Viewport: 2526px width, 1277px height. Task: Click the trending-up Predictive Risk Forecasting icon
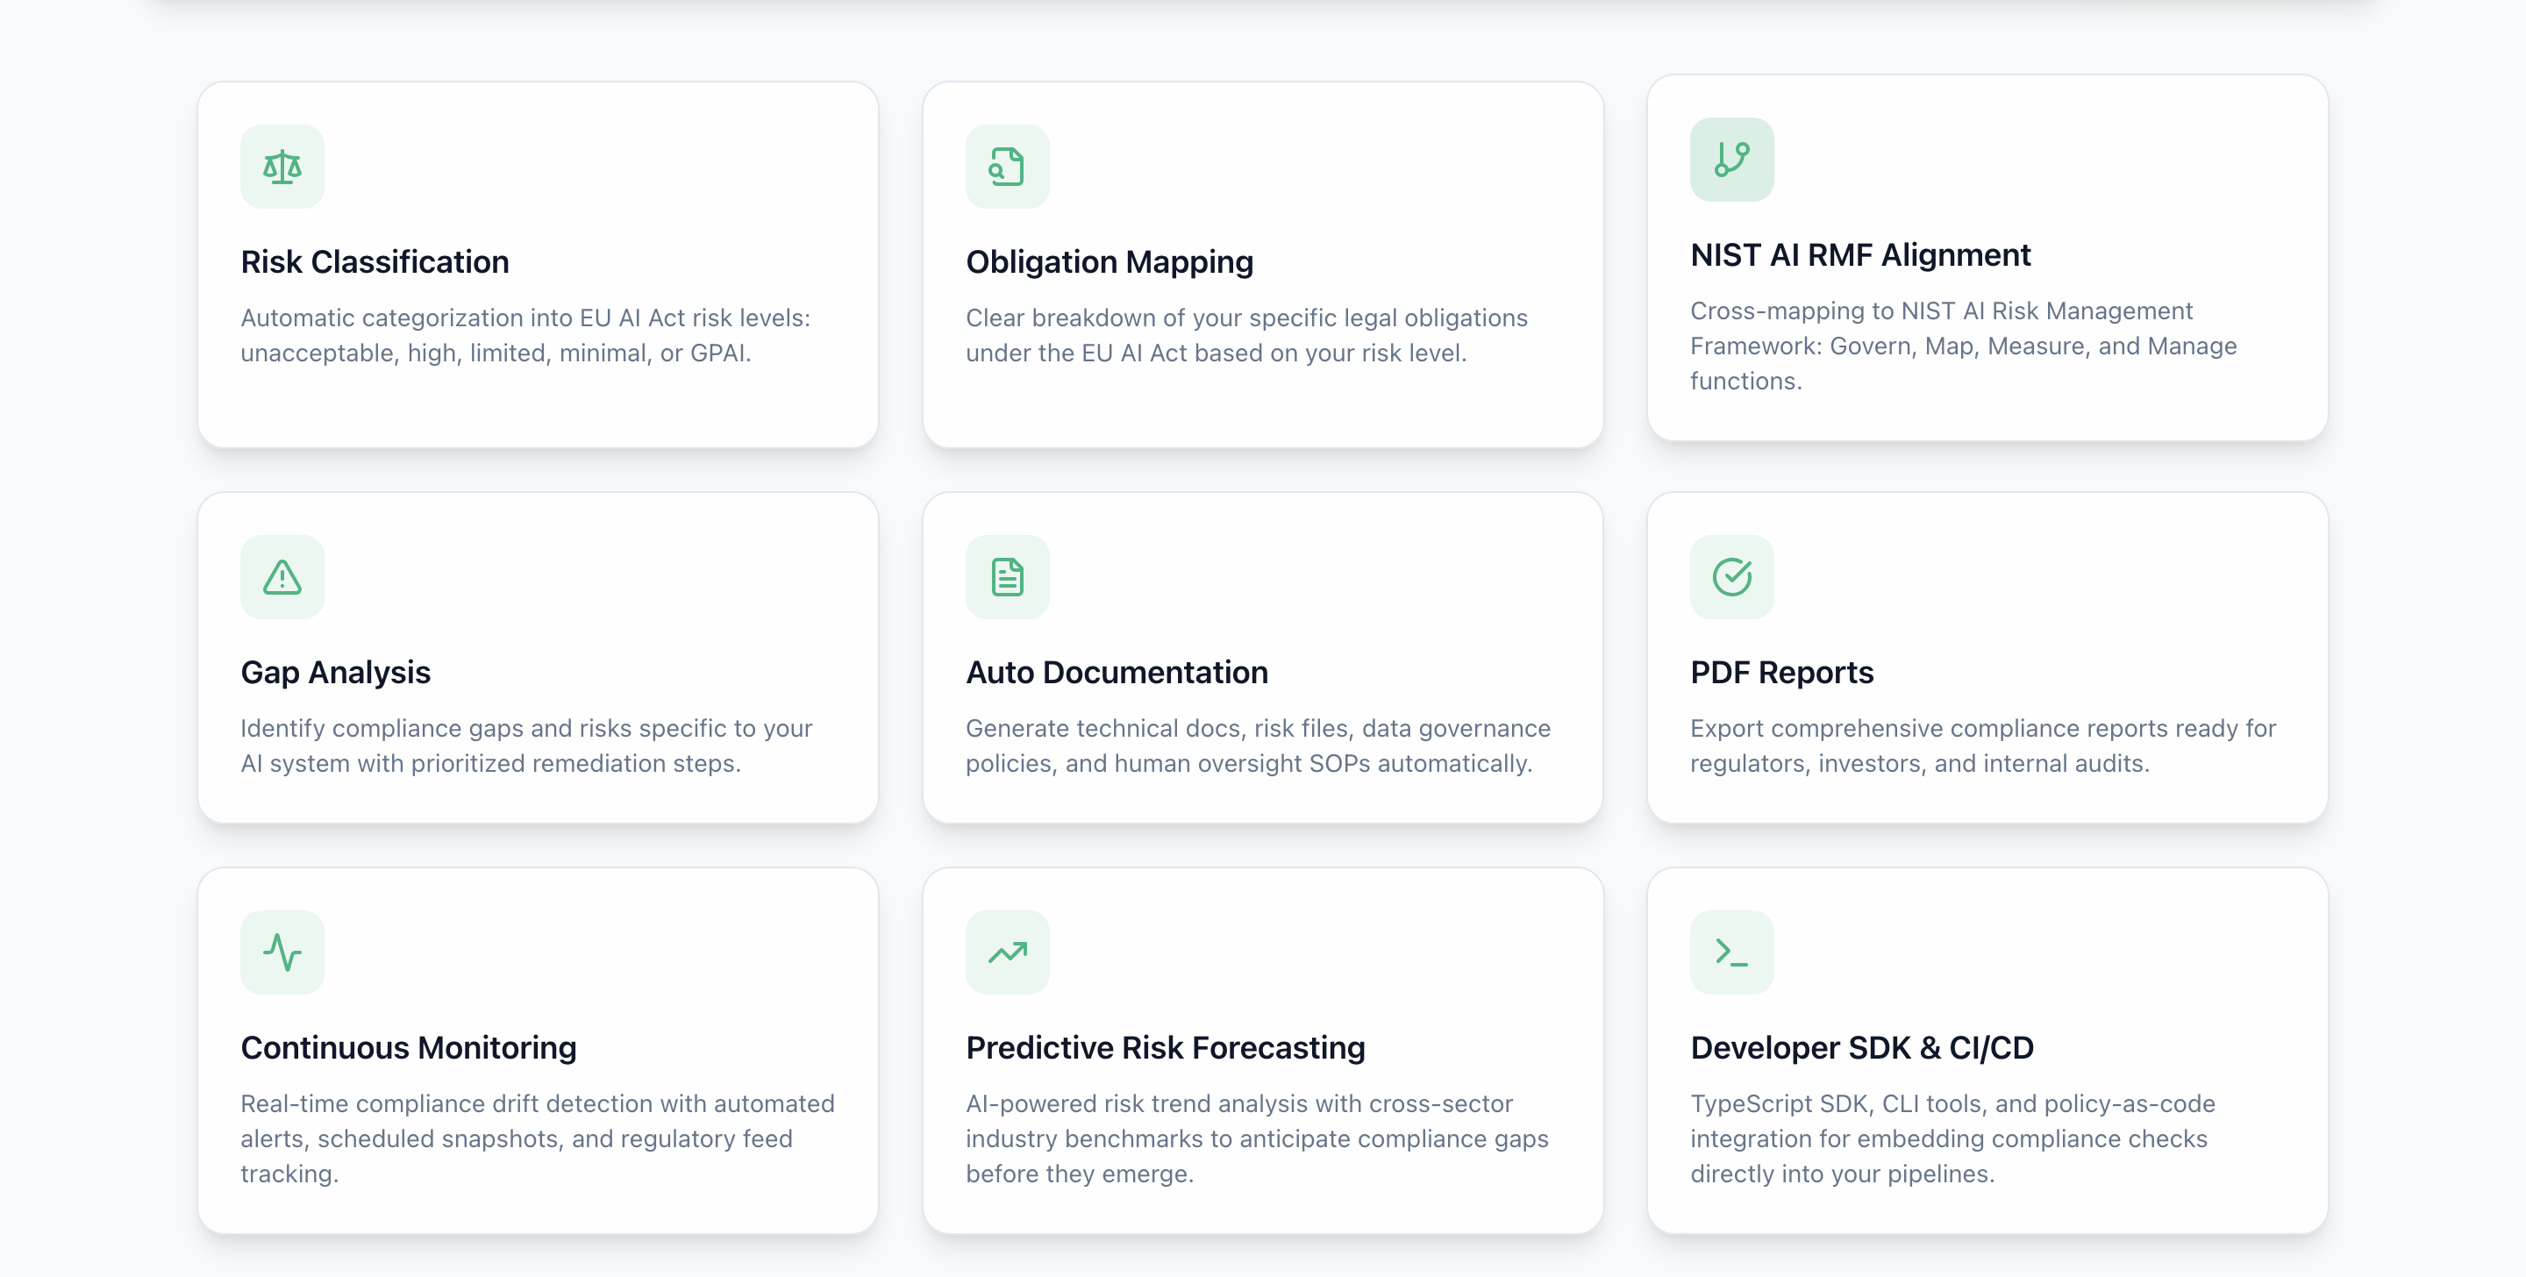coord(1007,952)
